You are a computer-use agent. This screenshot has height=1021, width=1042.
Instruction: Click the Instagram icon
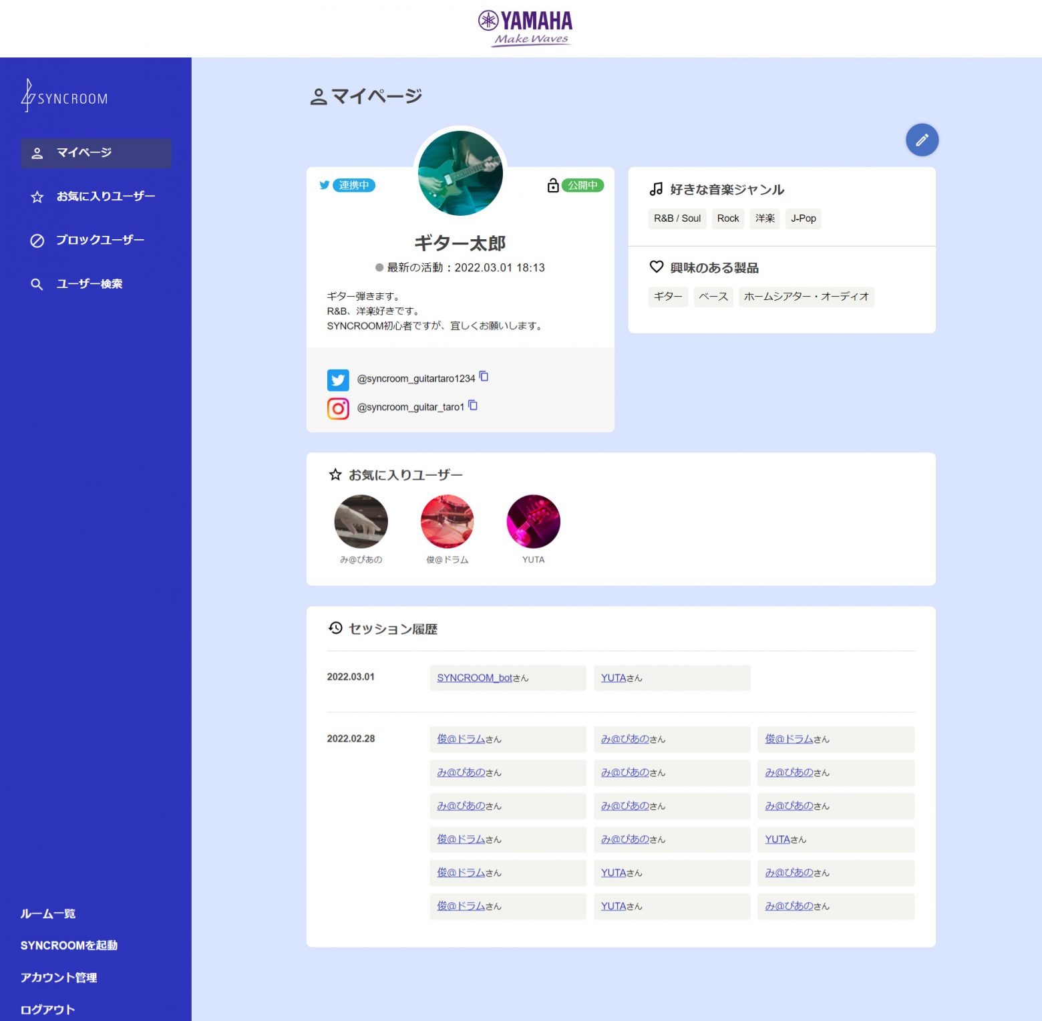coord(338,408)
